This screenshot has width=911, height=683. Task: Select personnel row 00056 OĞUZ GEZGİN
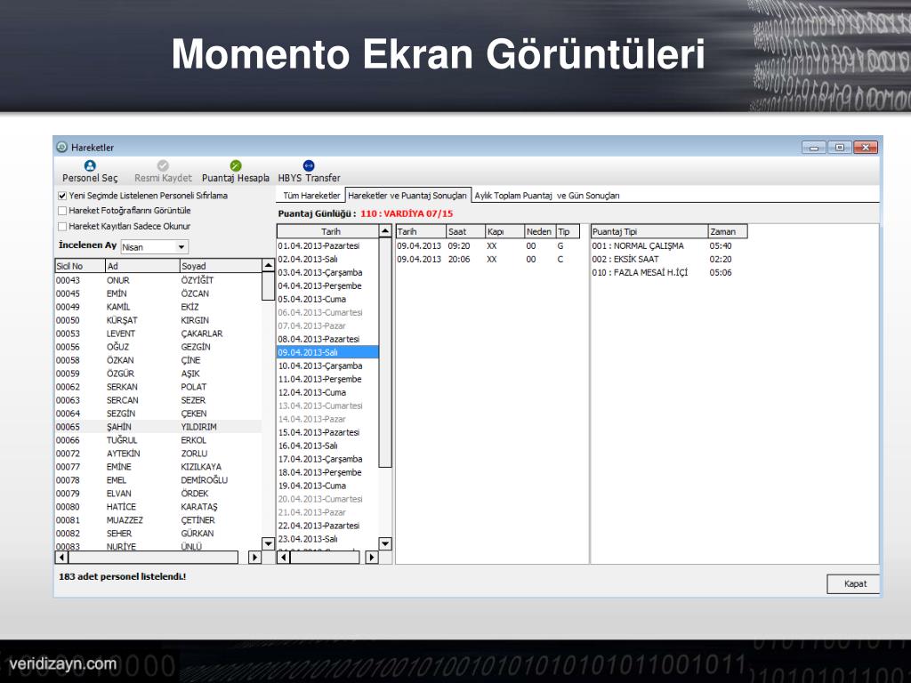coord(158,347)
